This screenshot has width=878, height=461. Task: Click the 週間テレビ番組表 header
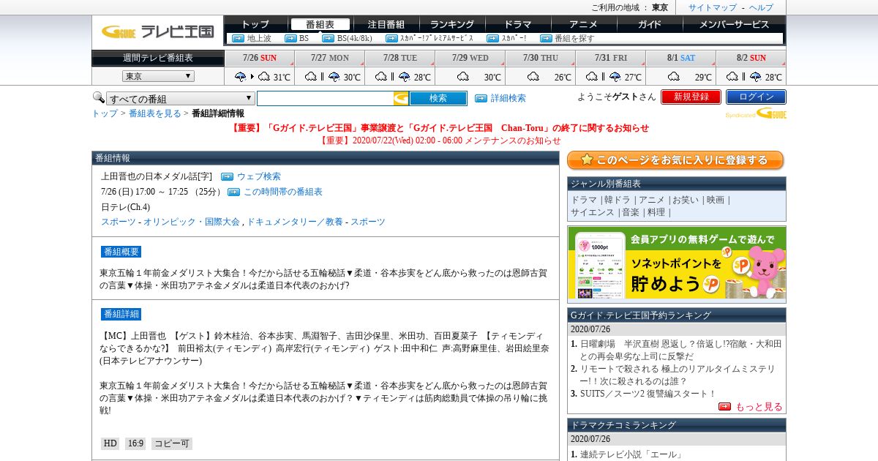[x=158, y=58]
